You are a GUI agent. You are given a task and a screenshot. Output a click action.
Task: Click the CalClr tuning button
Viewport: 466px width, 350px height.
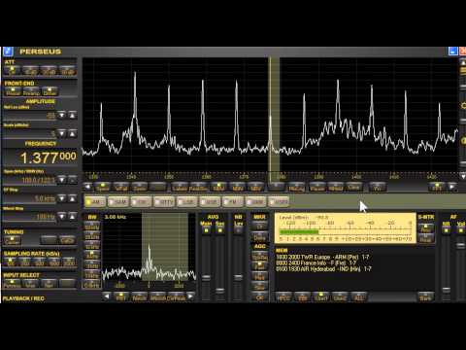tap(67, 240)
